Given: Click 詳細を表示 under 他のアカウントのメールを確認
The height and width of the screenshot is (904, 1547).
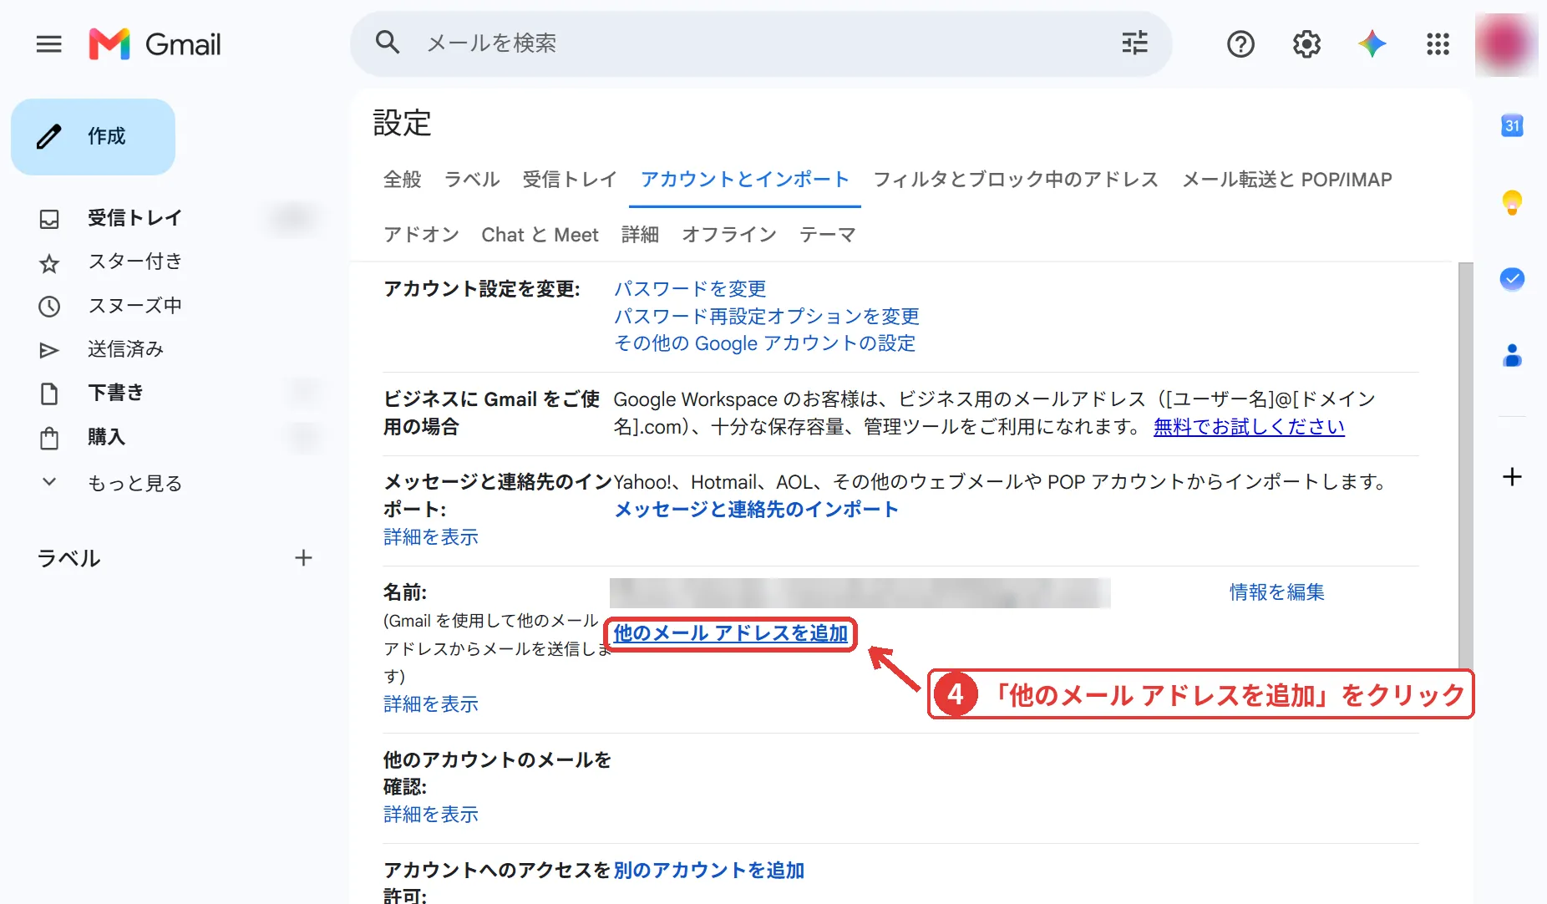Looking at the screenshot, I should click(430, 815).
